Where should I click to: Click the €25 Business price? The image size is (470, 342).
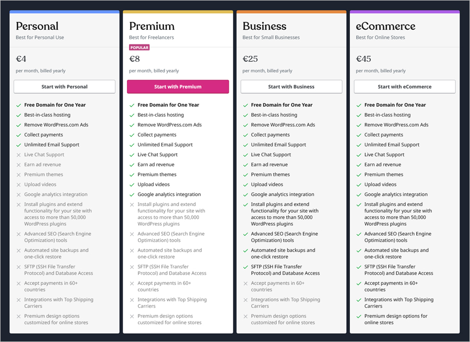[250, 59]
